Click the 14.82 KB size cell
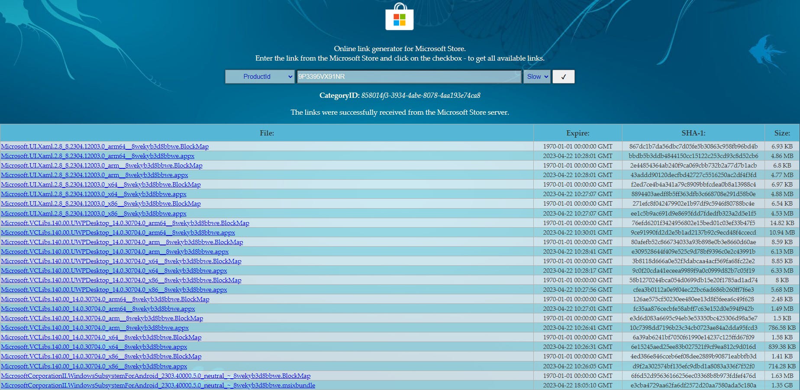The image size is (800, 390). pos(782,223)
